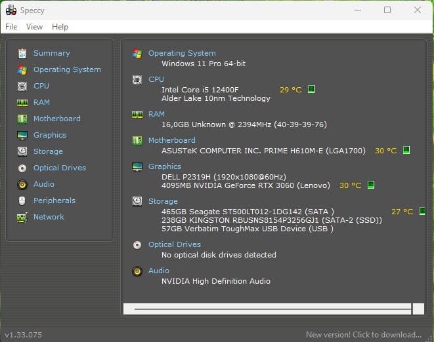Open the Optical Drives section in sidebar
This screenshot has height=342, width=434.
(60, 168)
